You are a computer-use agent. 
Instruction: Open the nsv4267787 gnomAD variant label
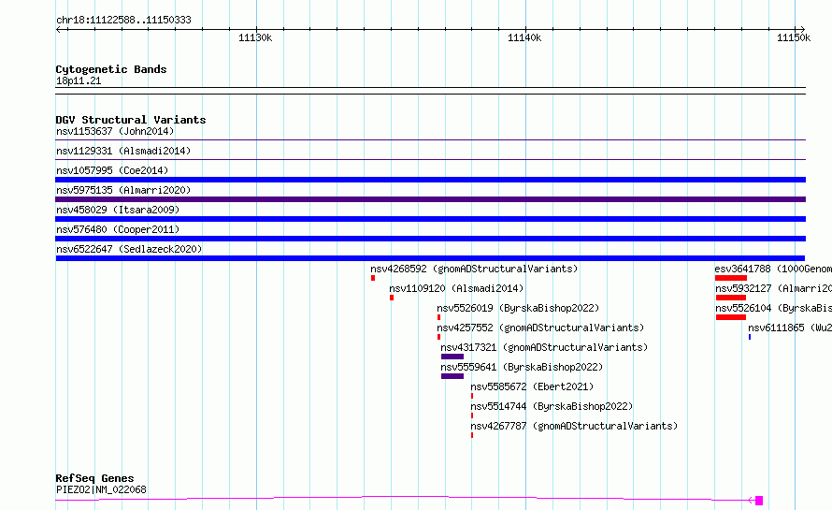tap(574, 426)
